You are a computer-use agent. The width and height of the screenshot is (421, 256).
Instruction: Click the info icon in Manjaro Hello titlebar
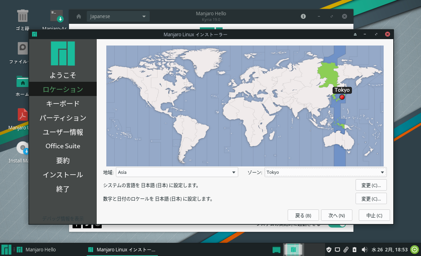(x=303, y=16)
